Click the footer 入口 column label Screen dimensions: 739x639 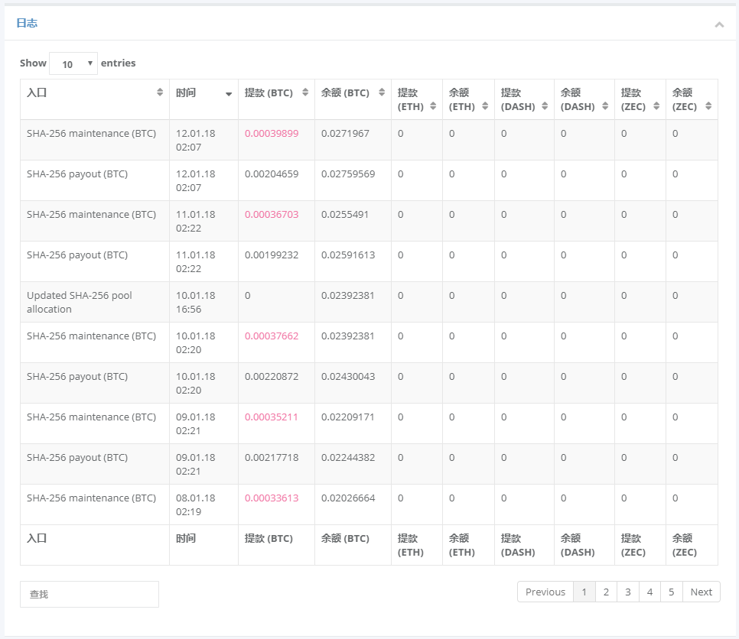(37, 538)
